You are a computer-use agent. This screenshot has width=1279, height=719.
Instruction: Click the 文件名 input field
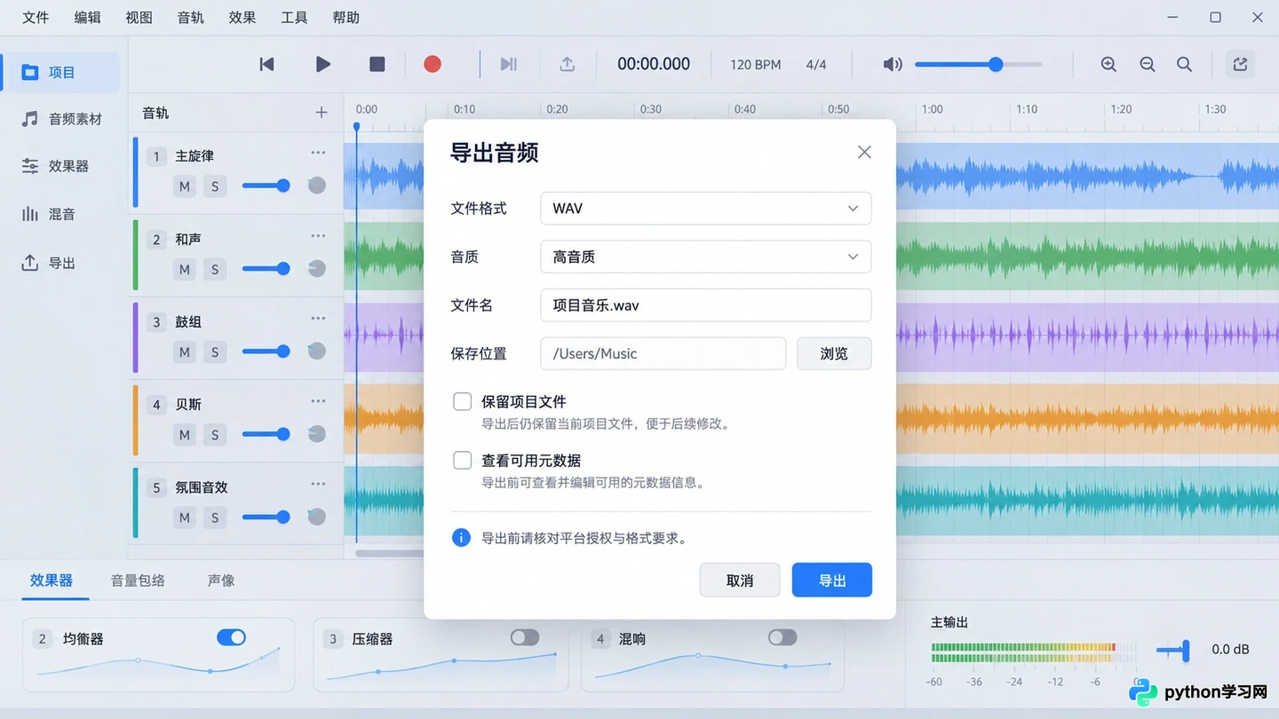click(705, 305)
